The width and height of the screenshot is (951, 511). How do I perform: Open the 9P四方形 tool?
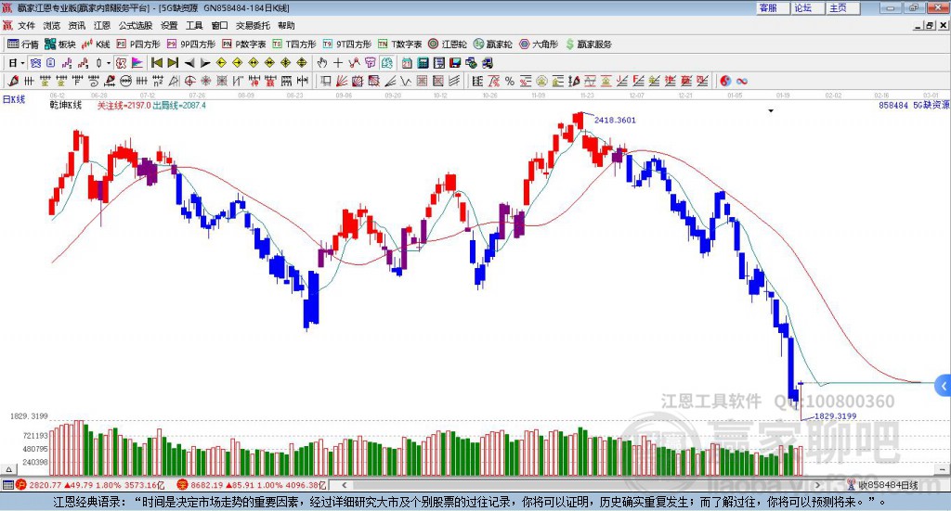pos(190,45)
